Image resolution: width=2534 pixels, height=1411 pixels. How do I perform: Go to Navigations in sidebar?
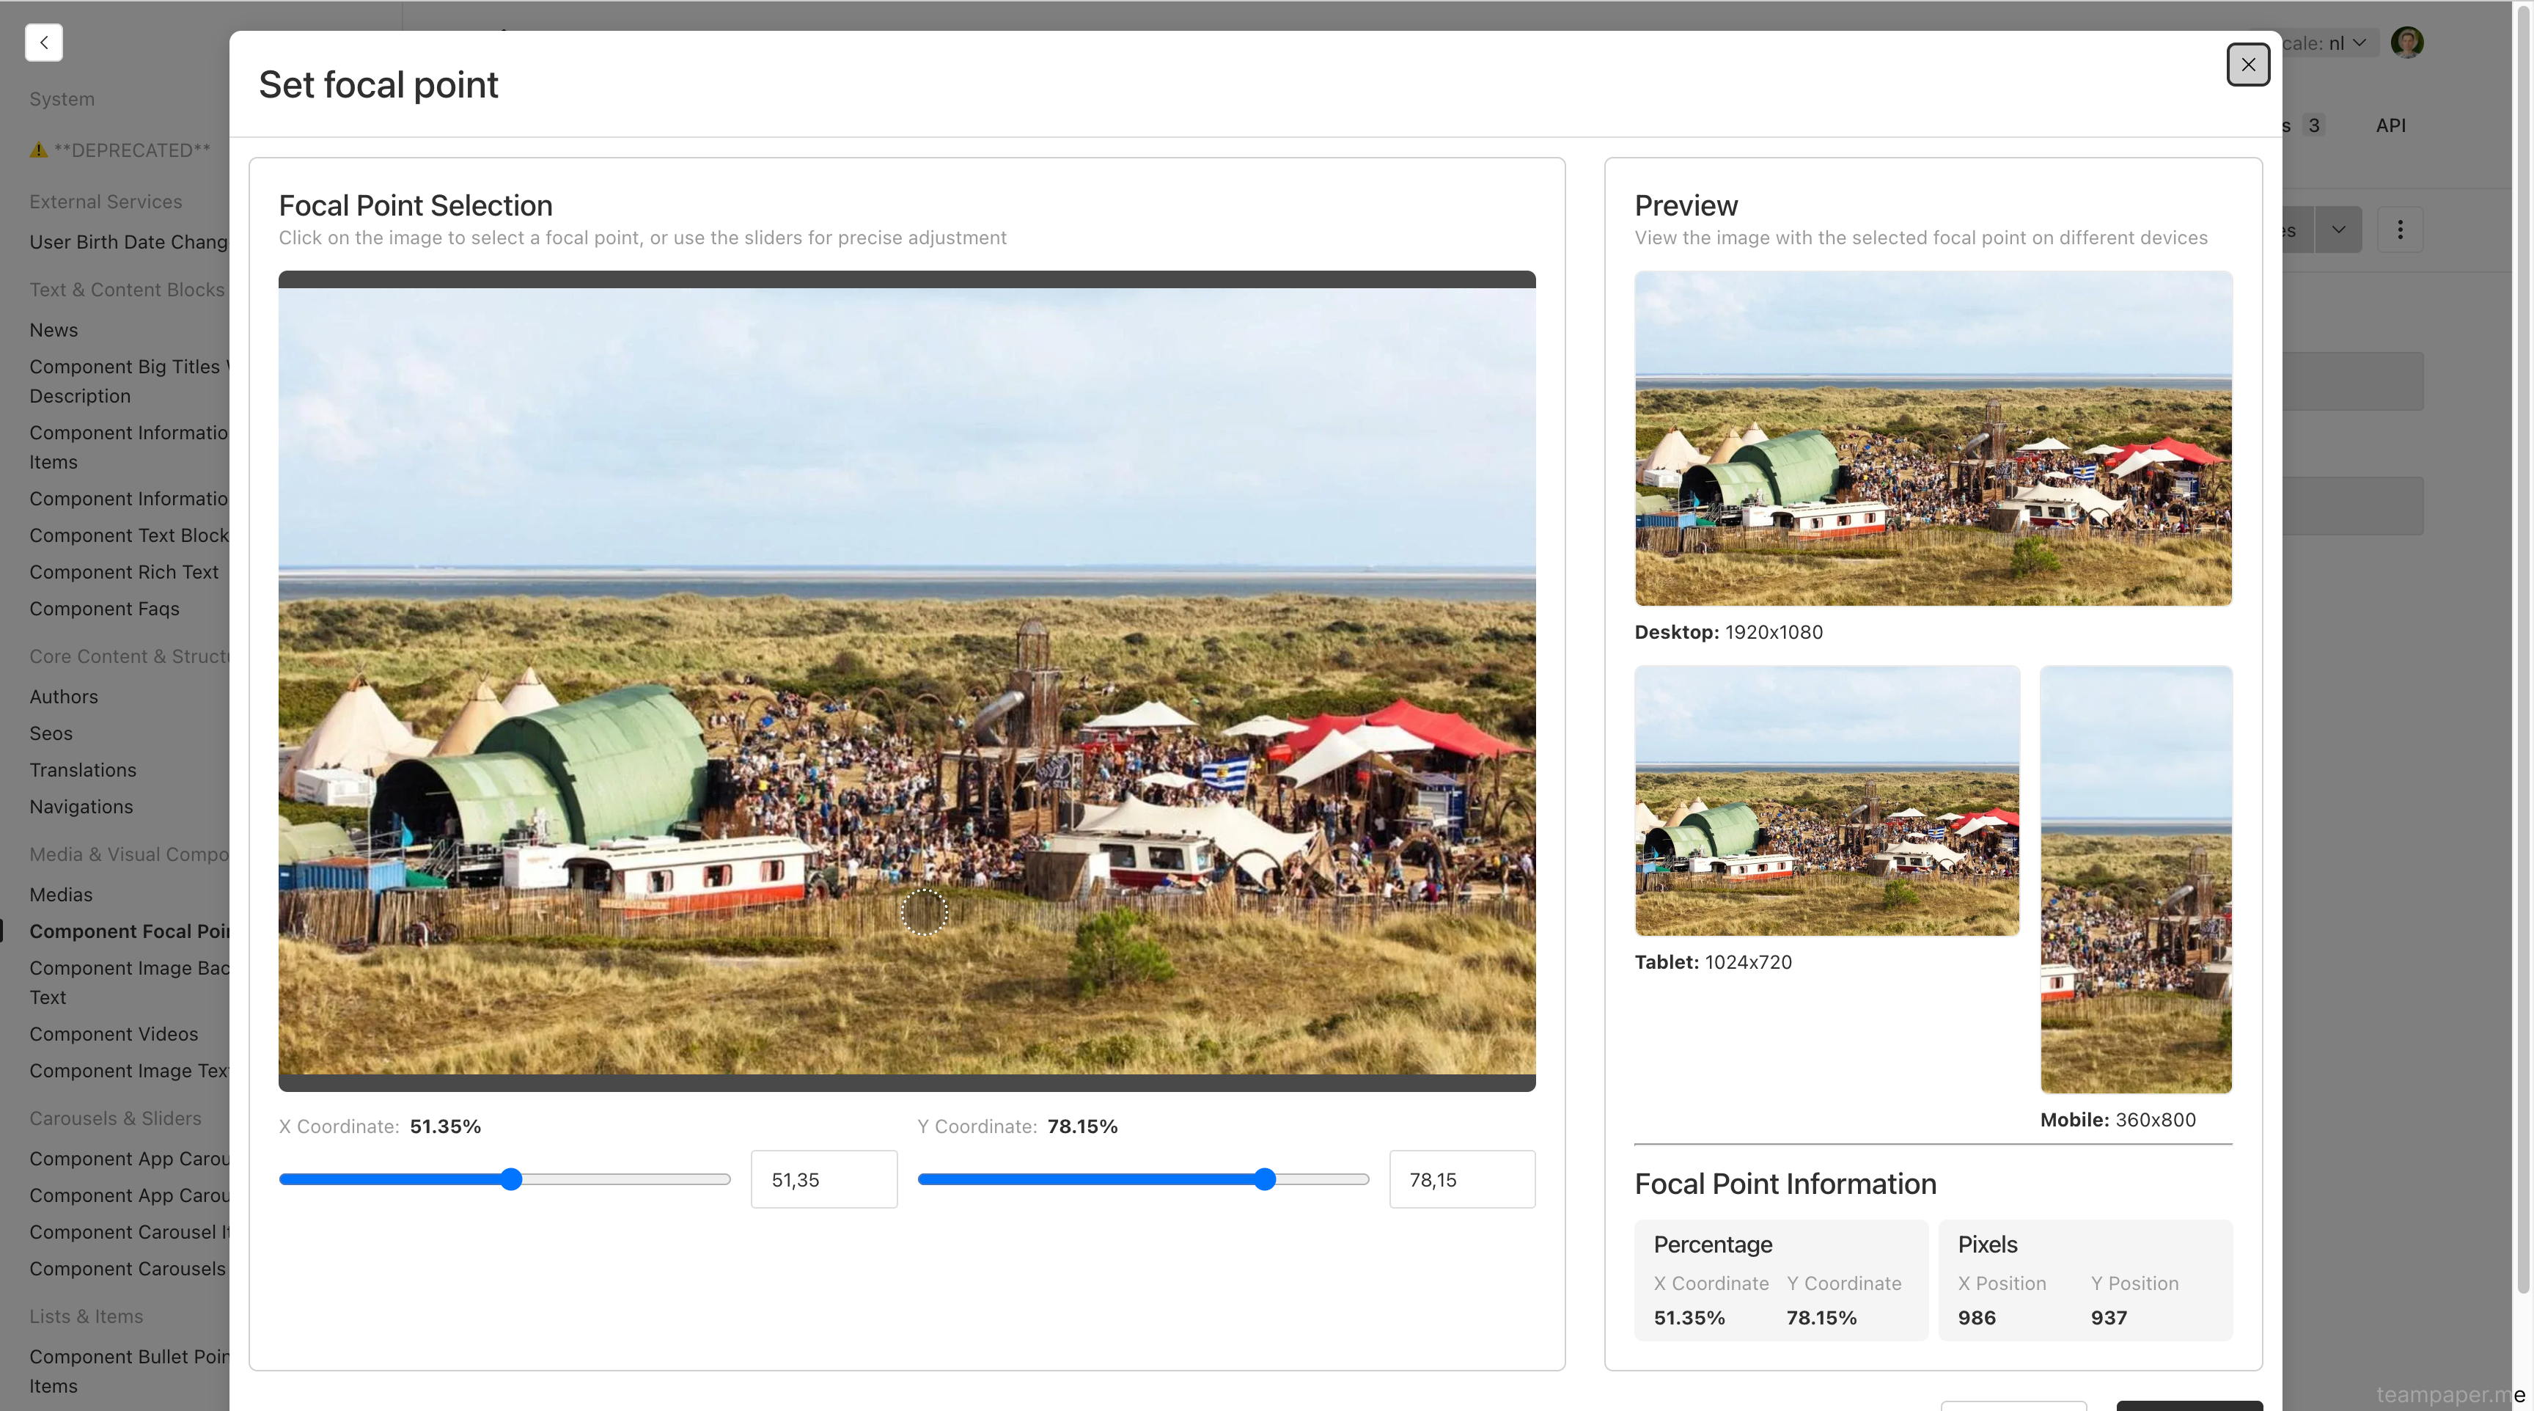tap(81, 806)
